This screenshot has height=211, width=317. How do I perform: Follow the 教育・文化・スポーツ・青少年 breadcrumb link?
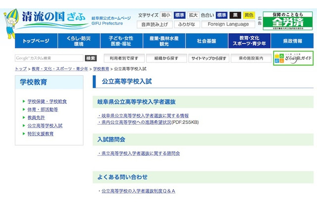[60, 69]
